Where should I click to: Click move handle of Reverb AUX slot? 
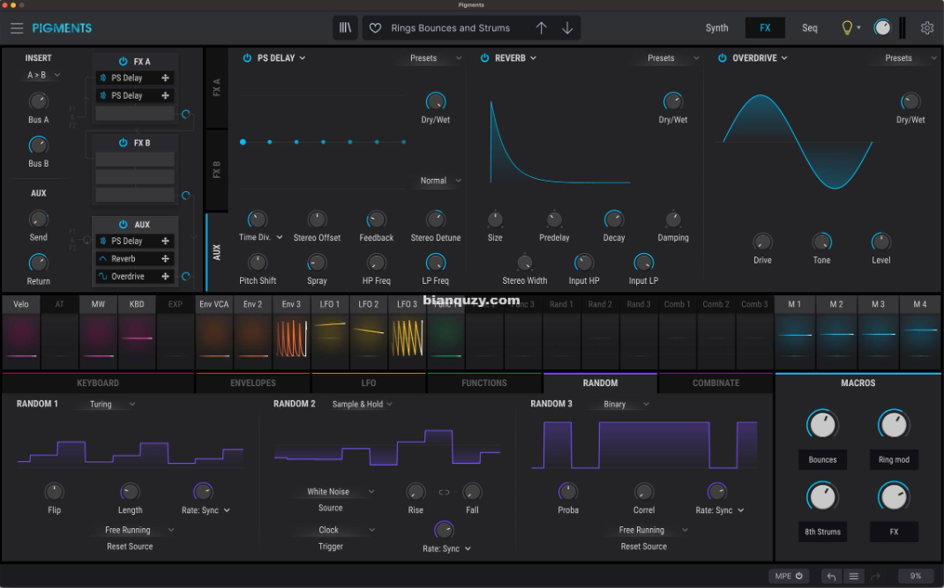165,259
